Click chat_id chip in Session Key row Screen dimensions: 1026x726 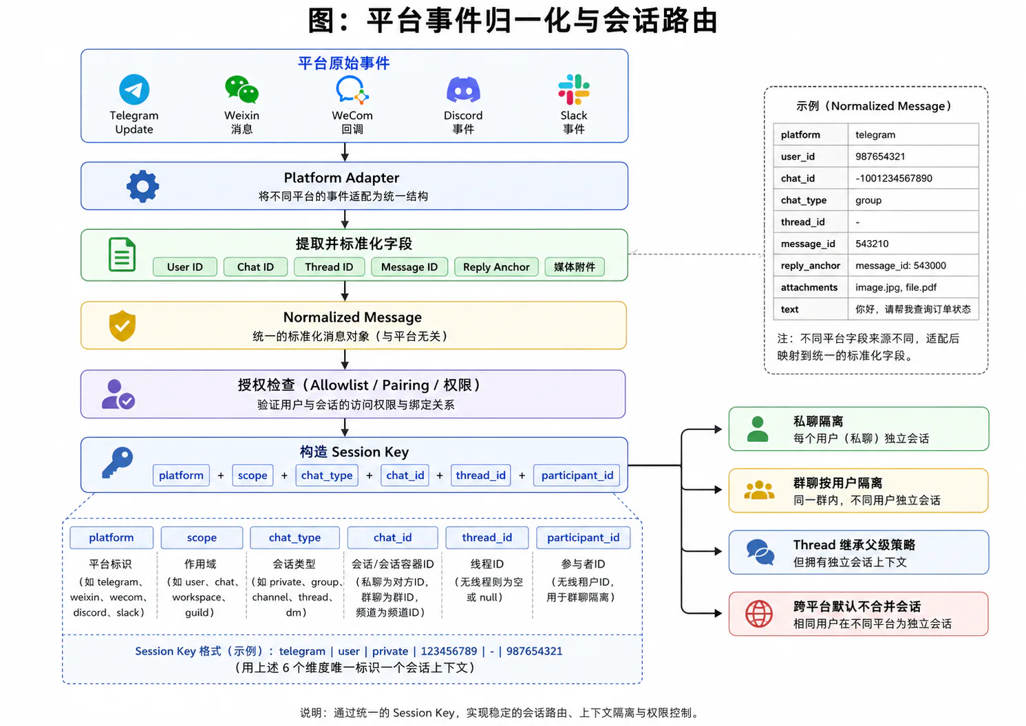point(405,476)
